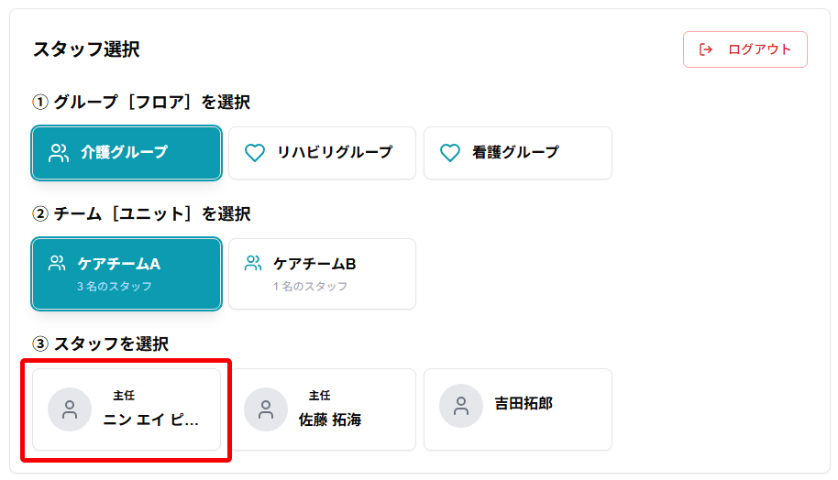
Task: Pick staff member 佐藤 拓海 by name
Action: click(330, 420)
